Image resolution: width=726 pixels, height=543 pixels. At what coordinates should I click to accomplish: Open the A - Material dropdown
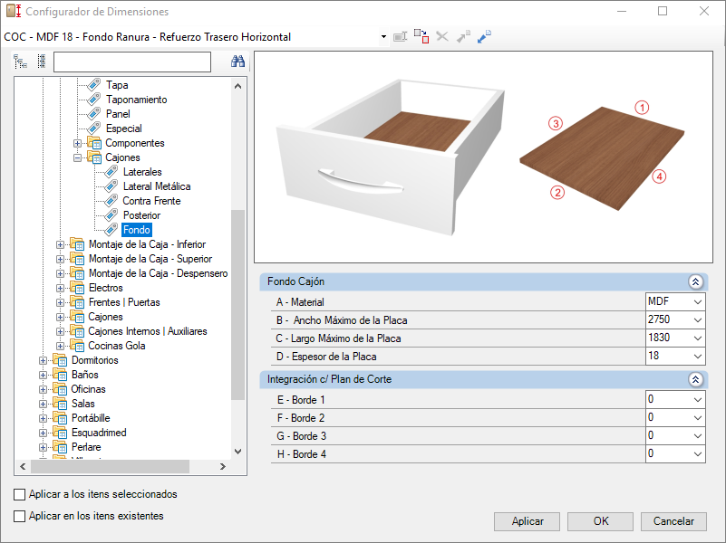[698, 301]
